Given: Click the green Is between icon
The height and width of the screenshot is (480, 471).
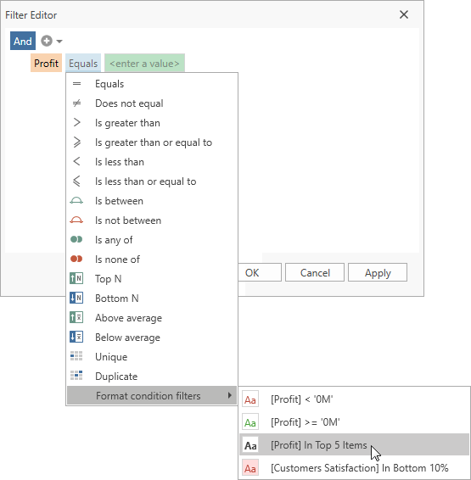Looking at the screenshot, I should [76, 201].
